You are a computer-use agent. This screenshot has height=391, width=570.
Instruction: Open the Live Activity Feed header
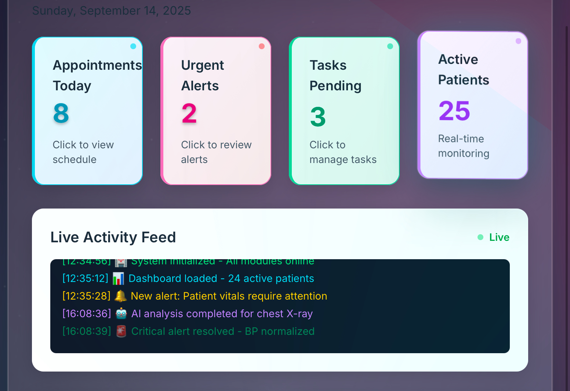coord(113,237)
